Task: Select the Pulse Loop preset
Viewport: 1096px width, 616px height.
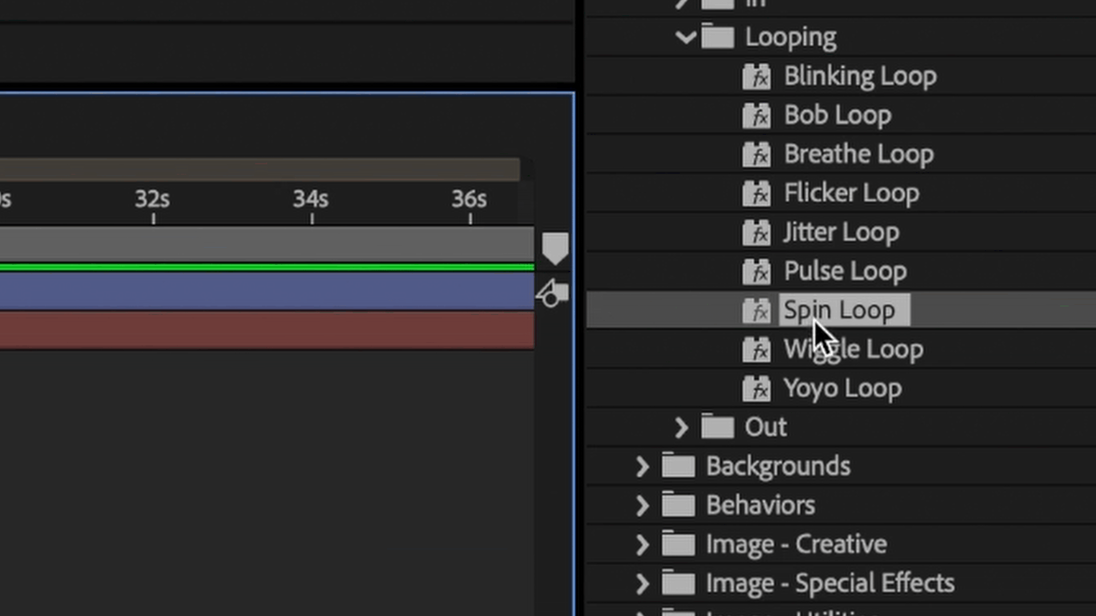Action: click(845, 271)
